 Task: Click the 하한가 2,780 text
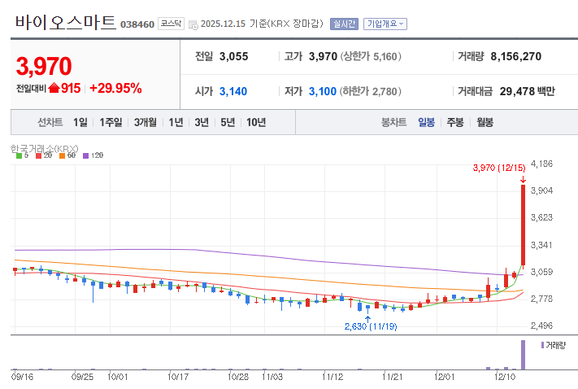[371, 91]
